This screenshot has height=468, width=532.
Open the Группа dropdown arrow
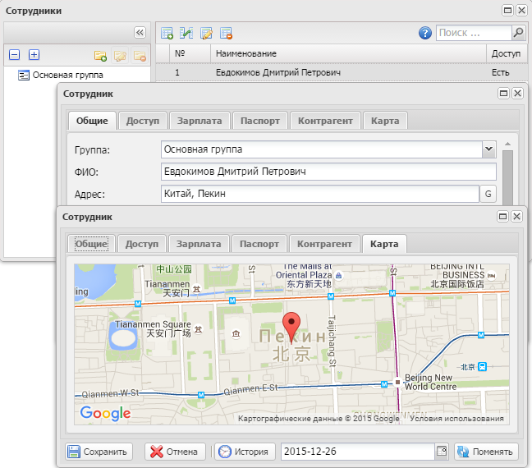489,149
